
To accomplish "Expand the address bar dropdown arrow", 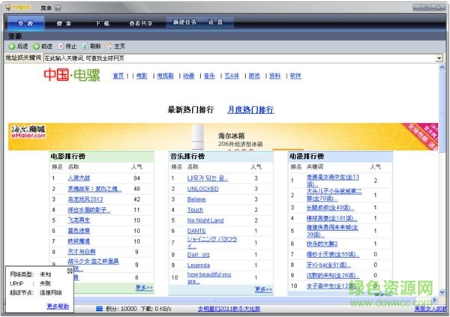I will pos(439,58).
